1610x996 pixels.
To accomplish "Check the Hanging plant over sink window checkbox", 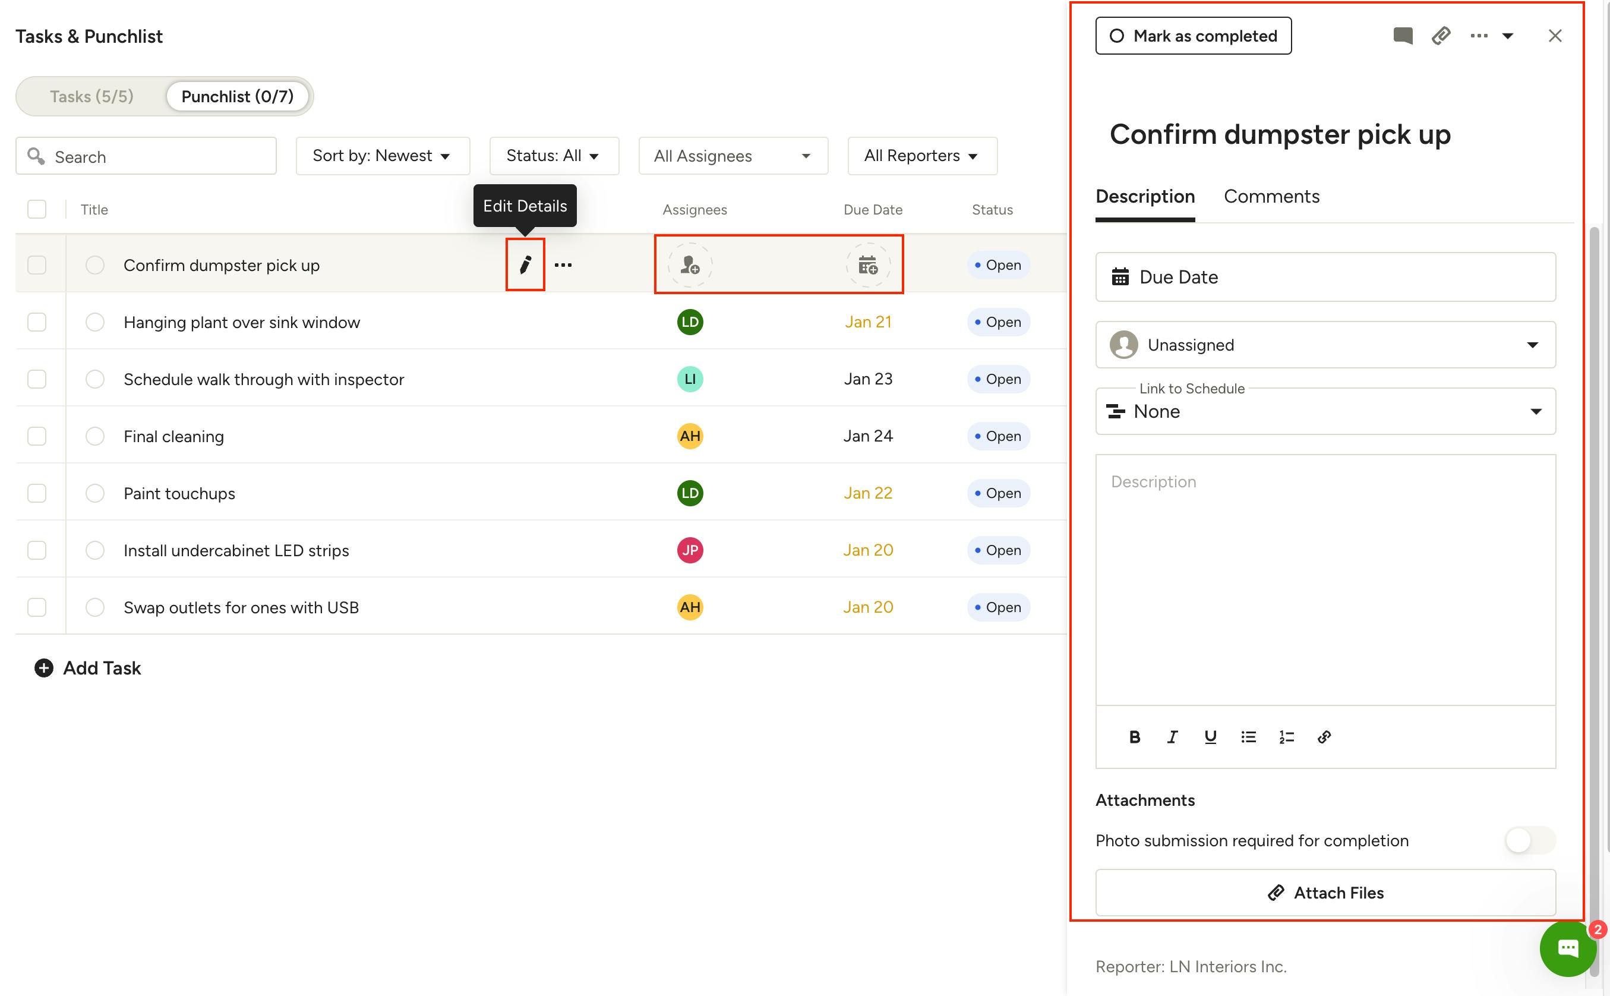I will 37,322.
